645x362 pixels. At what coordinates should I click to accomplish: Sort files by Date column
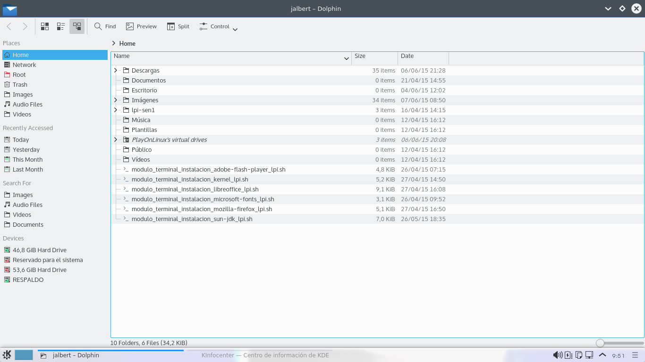click(423, 56)
